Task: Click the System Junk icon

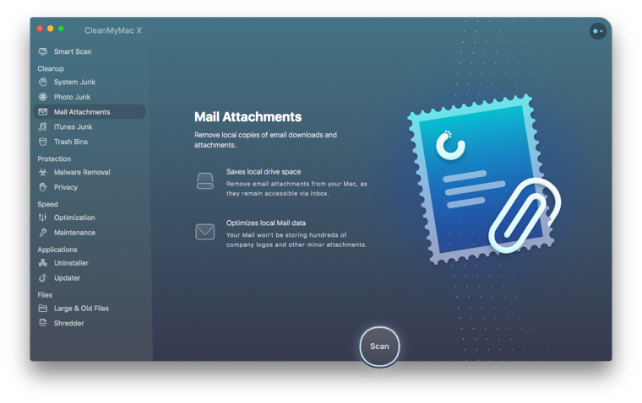Action: pyautogui.click(x=42, y=82)
